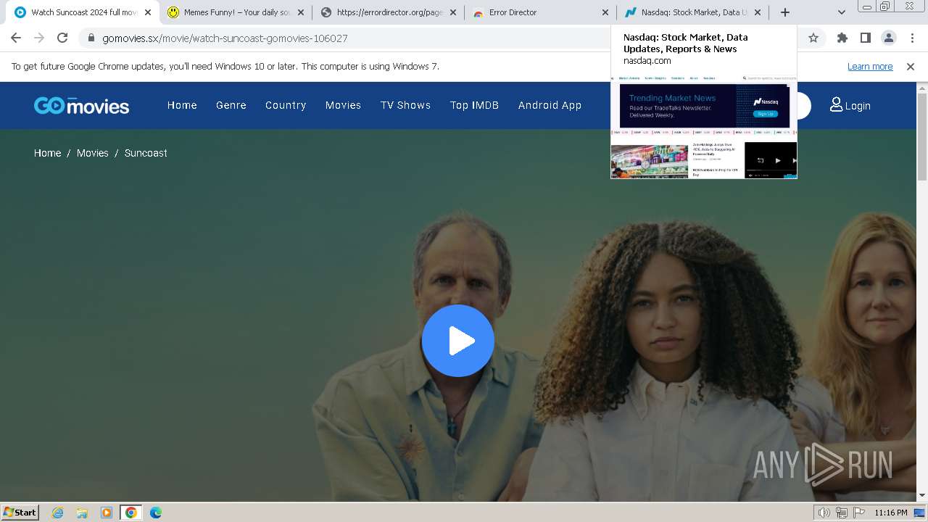Screen dimensions: 928x522
Task: Open the Action Center flag icon
Action: click(858, 513)
